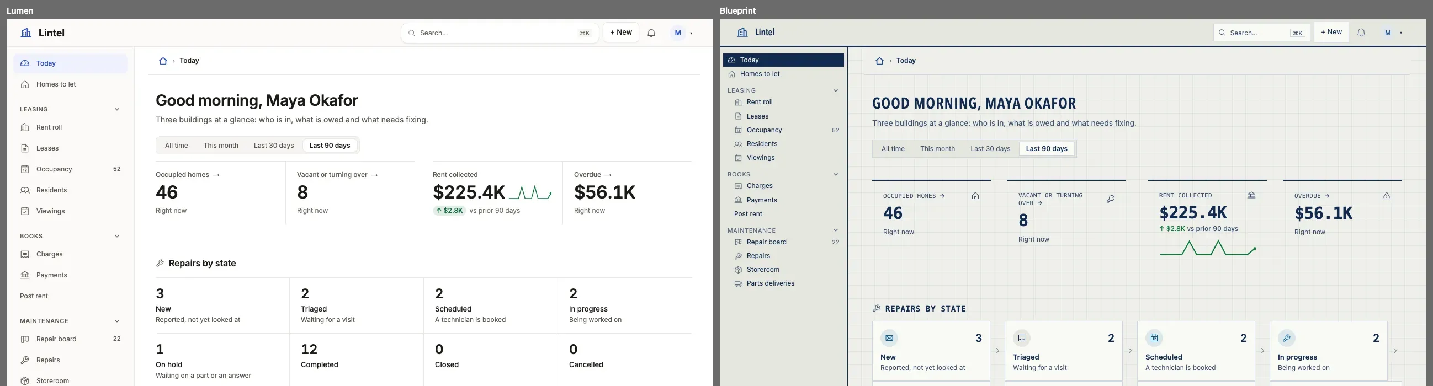Click wrench icon beside Repairs by state in Lumen
This screenshot has width=1433, height=386.
coord(160,264)
